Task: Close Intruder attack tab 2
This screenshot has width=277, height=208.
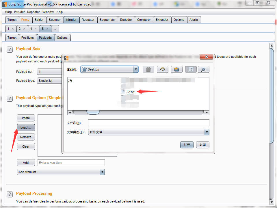Action: point(24,29)
